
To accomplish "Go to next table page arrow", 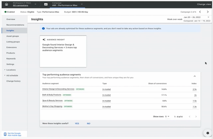I will coord(196,117).
